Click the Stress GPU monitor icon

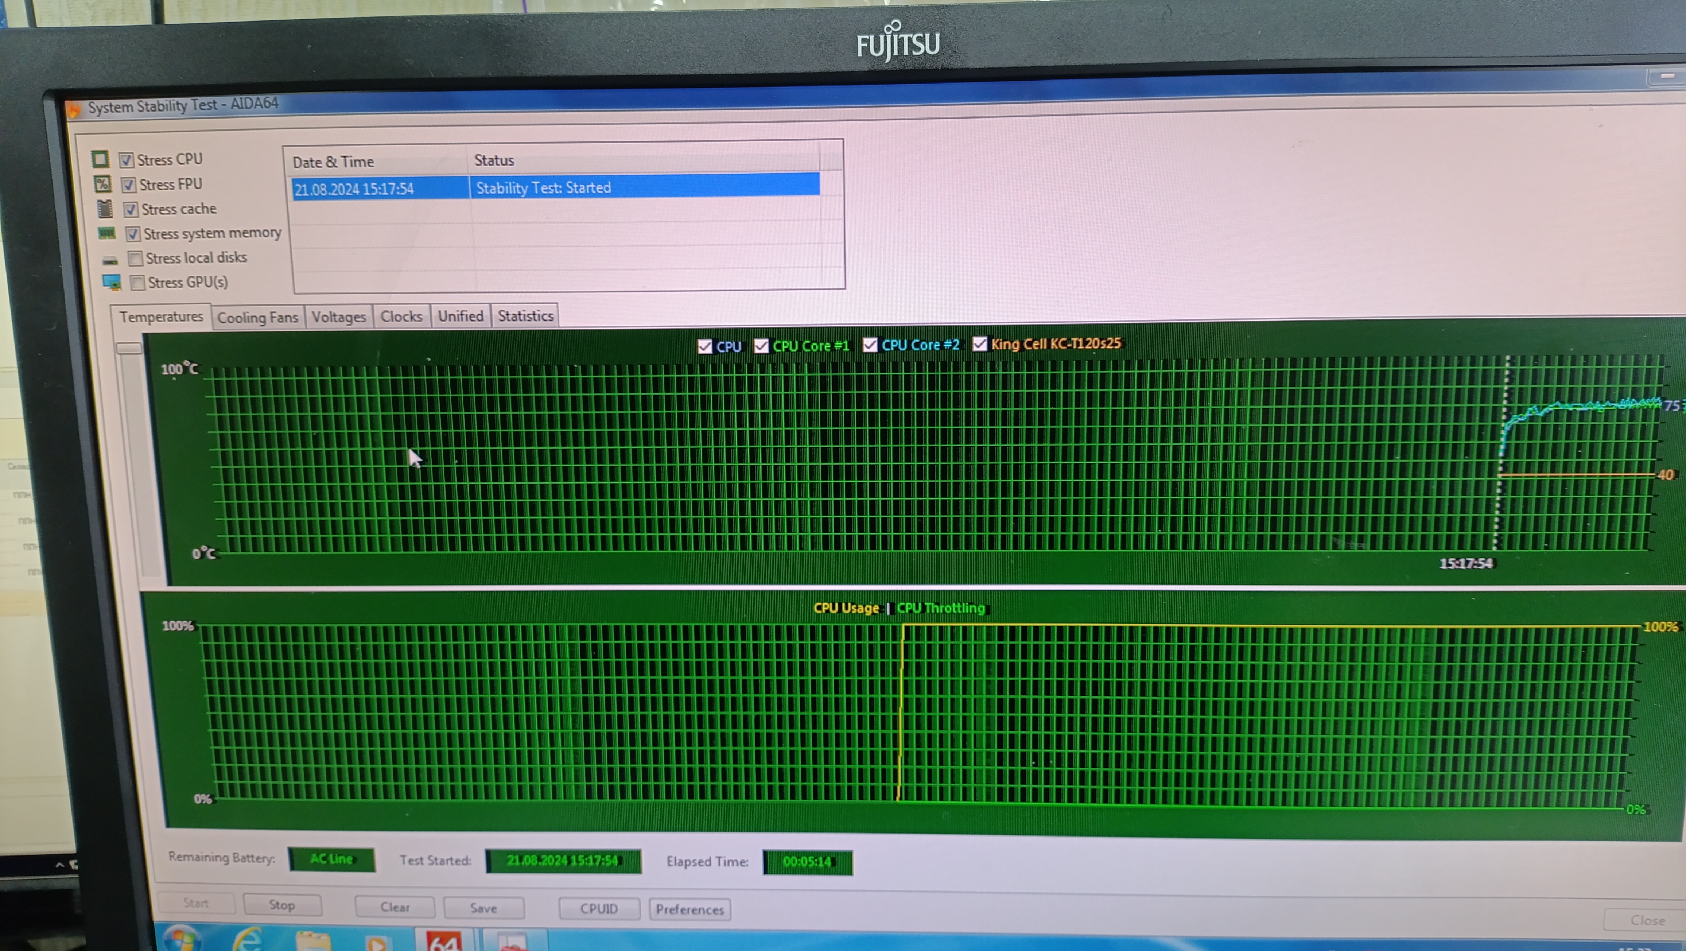pyautogui.click(x=112, y=282)
